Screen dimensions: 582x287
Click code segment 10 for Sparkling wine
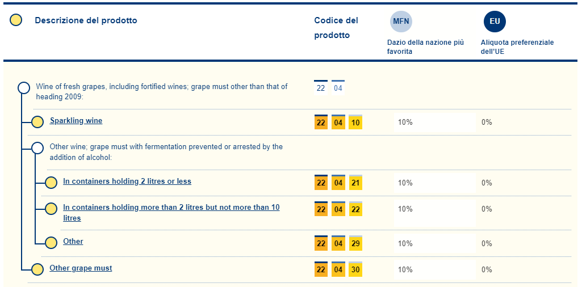click(x=355, y=123)
